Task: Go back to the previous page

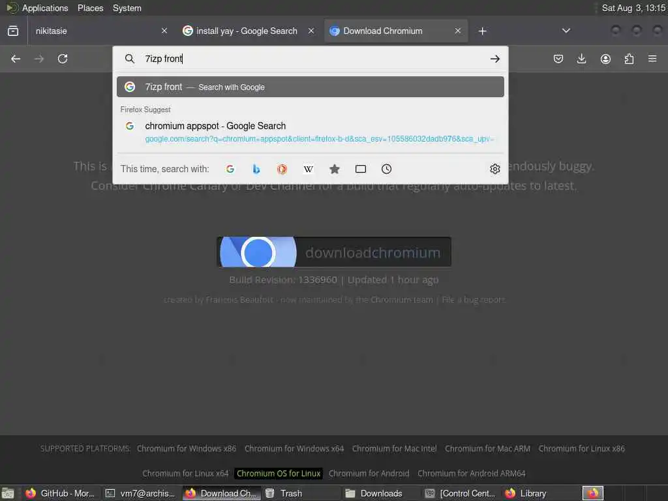Action: (x=16, y=59)
